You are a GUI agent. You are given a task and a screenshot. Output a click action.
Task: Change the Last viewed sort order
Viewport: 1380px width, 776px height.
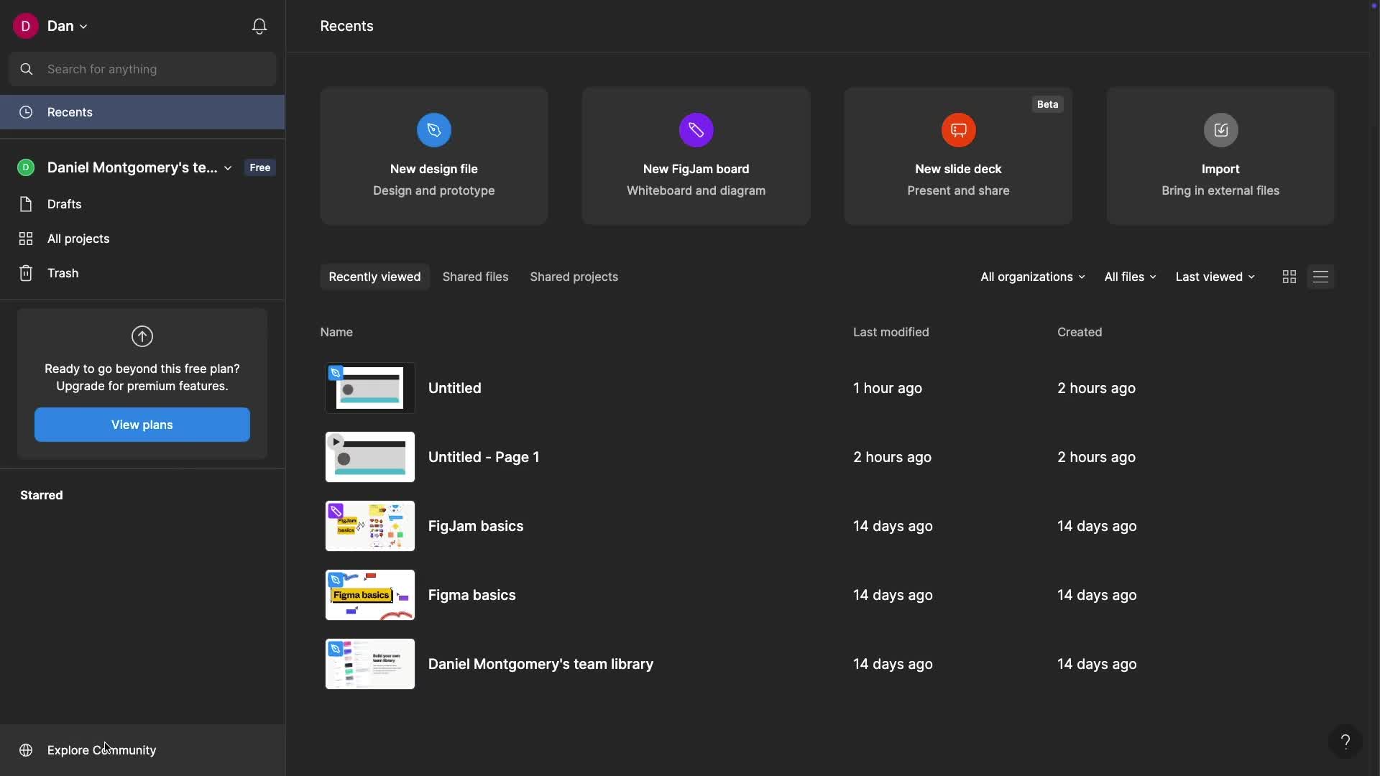(1215, 277)
